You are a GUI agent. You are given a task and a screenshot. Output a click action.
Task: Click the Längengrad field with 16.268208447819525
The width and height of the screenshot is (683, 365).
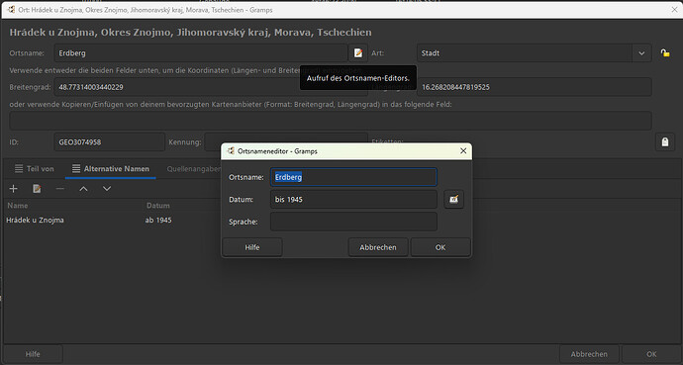pos(535,87)
